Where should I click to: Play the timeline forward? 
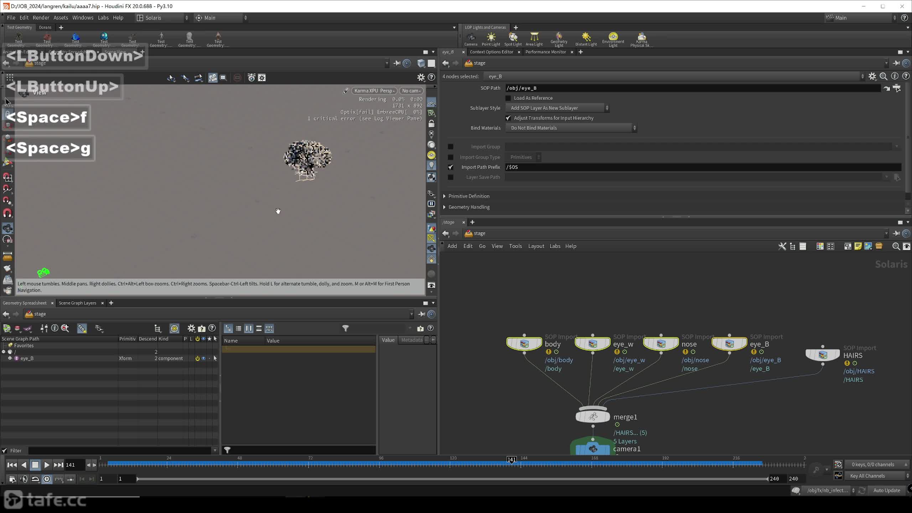tap(47, 465)
